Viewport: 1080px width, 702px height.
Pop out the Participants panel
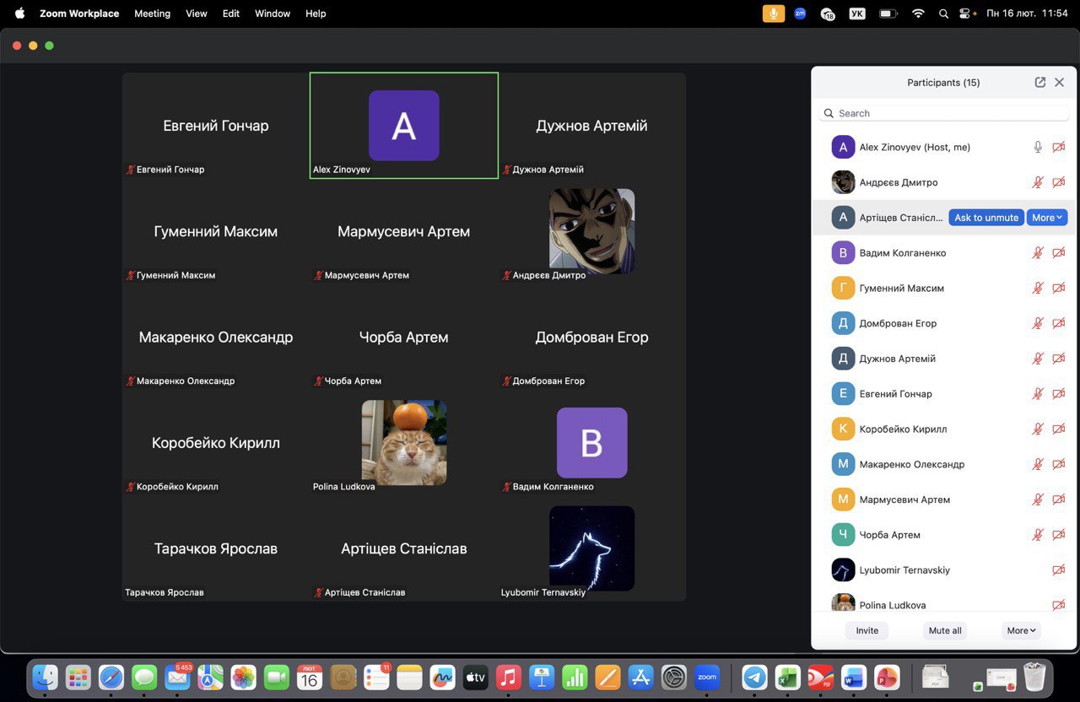(x=1039, y=83)
